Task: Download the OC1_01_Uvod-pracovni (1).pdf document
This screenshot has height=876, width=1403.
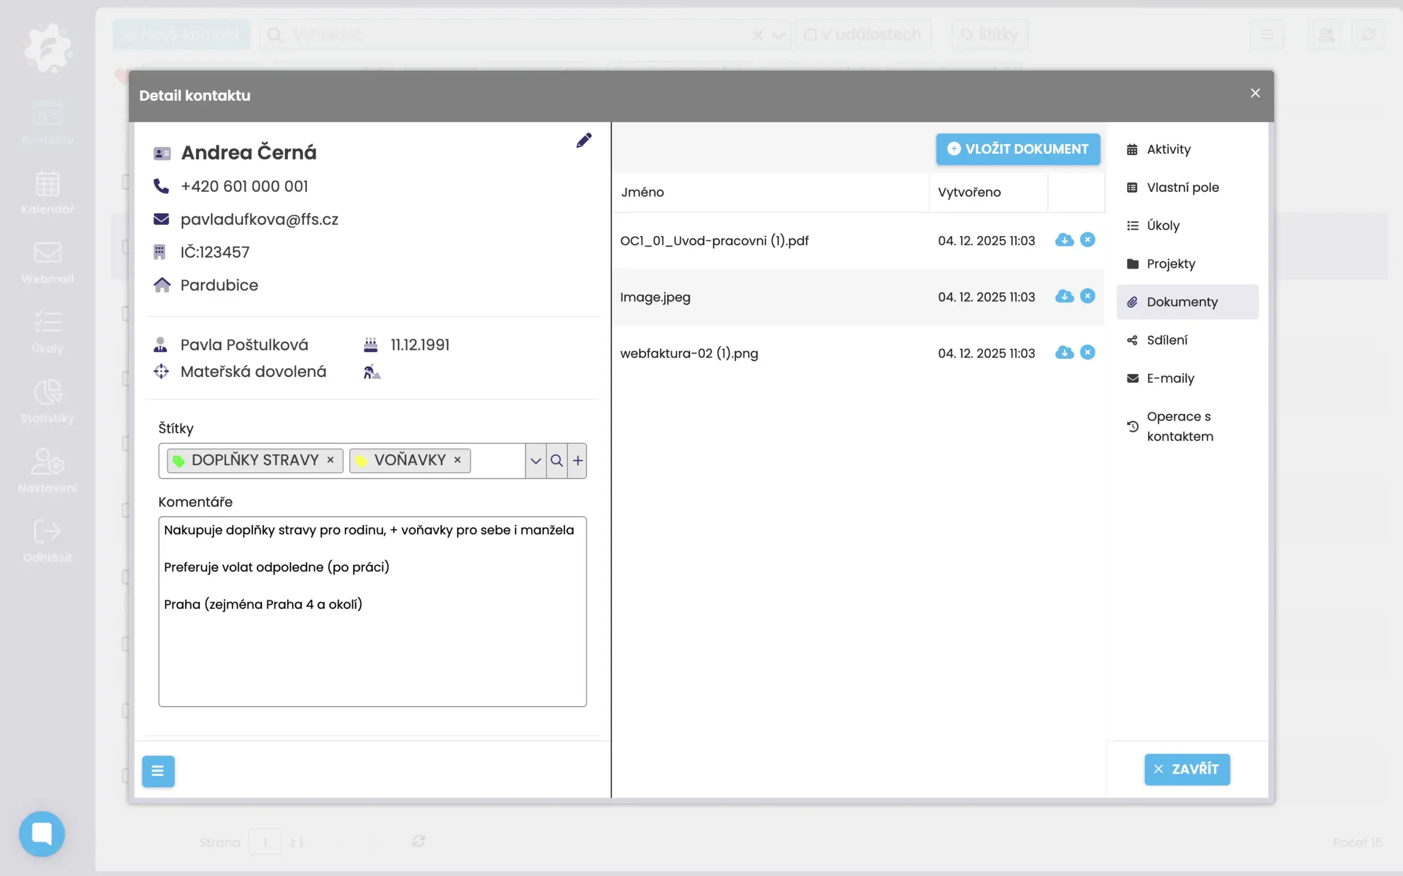Action: coord(1064,240)
